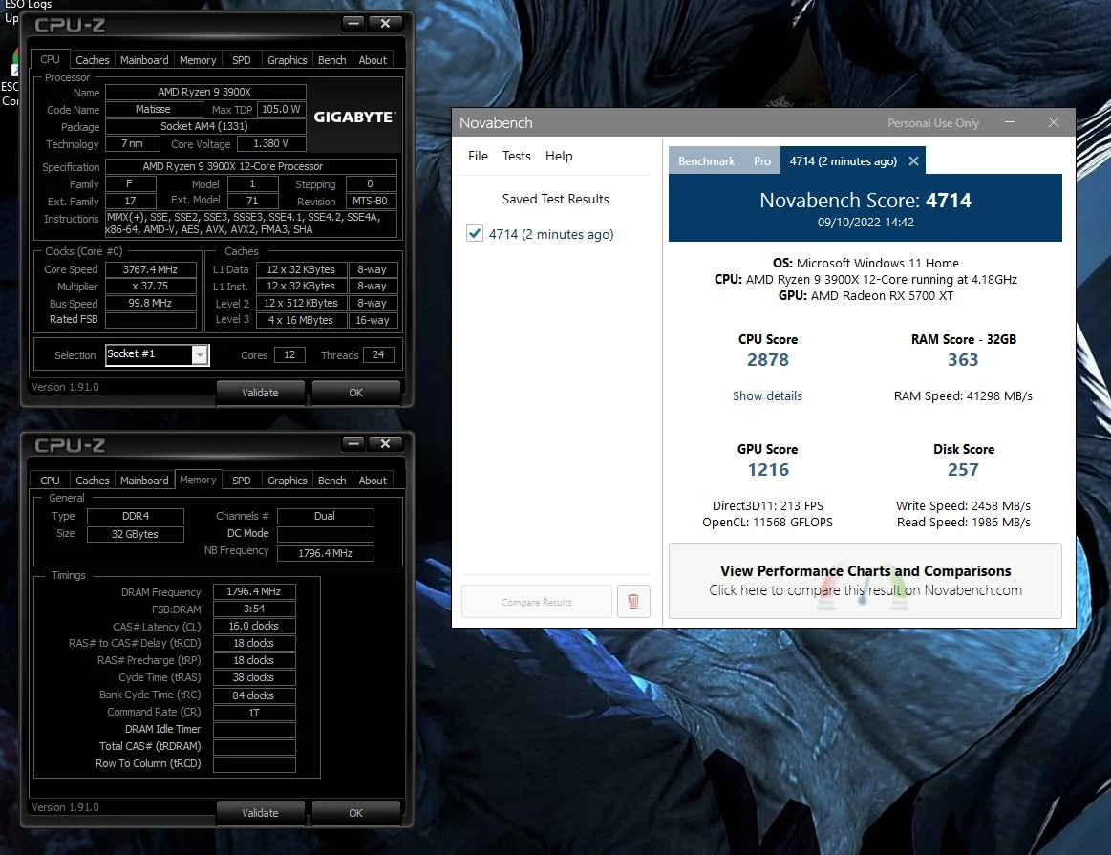The height and width of the screenshot is (855, 1111).
Task: Click Validate in top CPU-Z window
Action: (260, 393)
